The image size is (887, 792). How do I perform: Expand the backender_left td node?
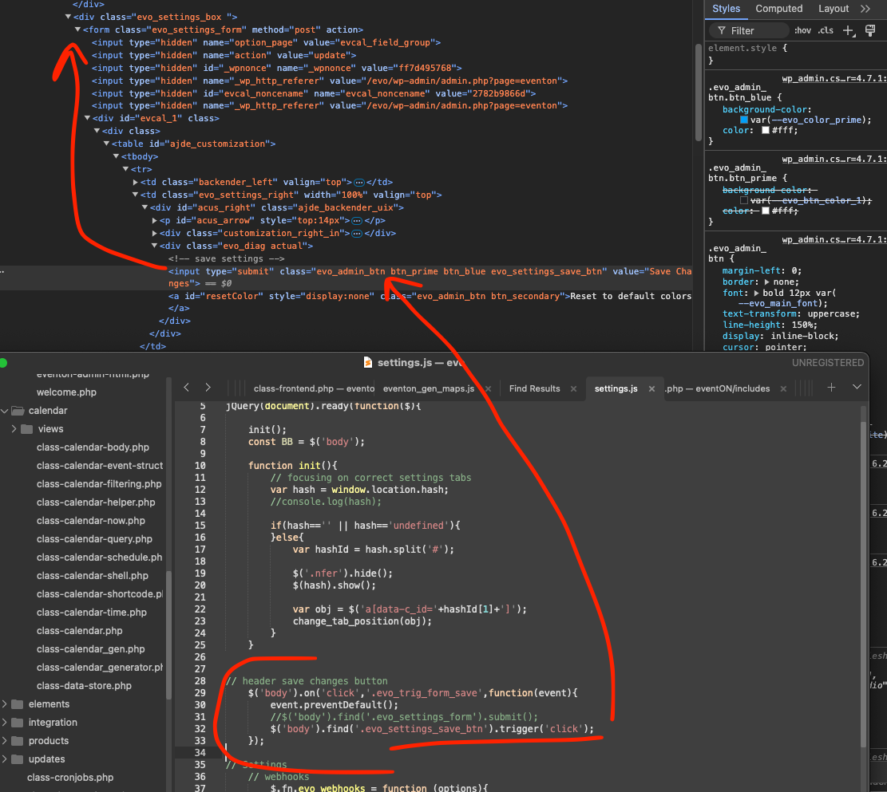coord(135,182)
